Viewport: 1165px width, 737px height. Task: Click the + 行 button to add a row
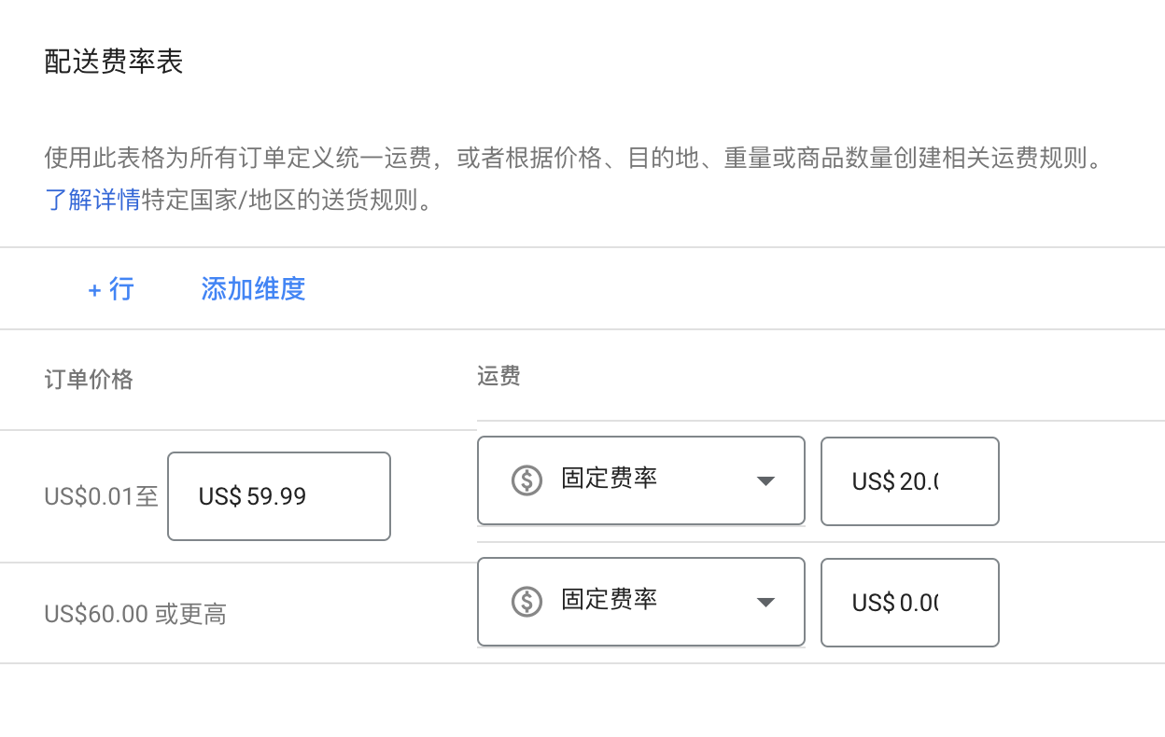coord(110,289)
